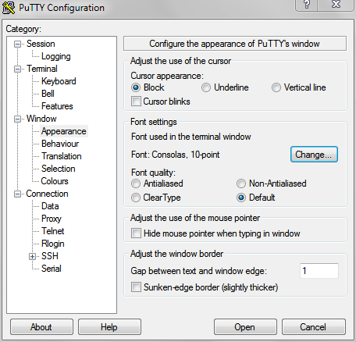Image resolution: width=356 pixels, height=342 pixels.
Task: Click the About button
Action: coord(41,327)
